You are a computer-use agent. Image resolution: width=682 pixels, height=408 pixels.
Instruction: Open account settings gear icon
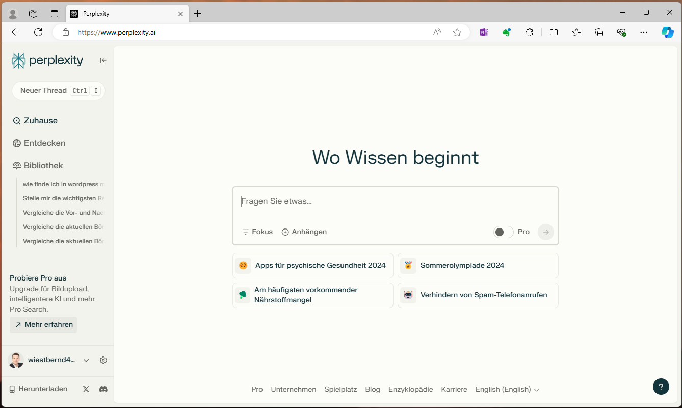point(103,360)
